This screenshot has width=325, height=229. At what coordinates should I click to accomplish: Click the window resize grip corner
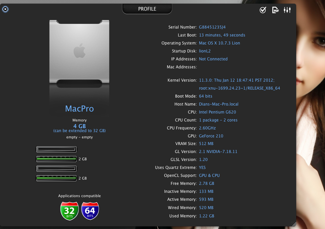tap(294, 224)
